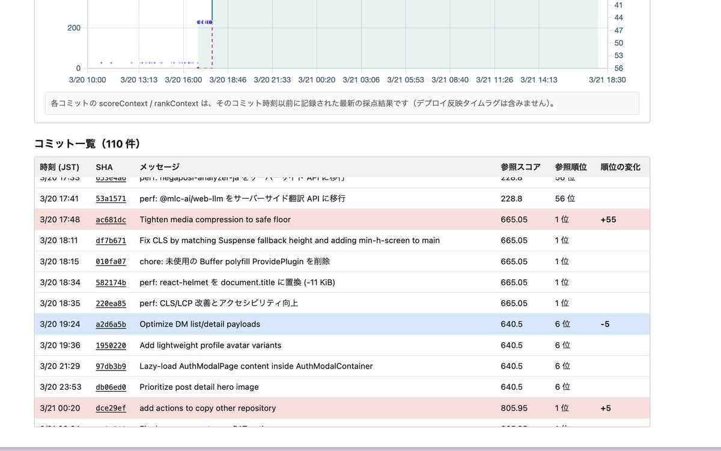Click timestamp 3/20 19:24
This screenshot has width=721, height=451.
(59, 324)
